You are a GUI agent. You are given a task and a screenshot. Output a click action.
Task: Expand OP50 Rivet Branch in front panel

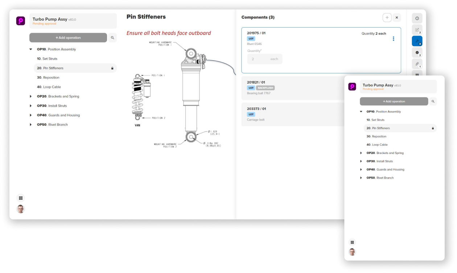[361, 178]
